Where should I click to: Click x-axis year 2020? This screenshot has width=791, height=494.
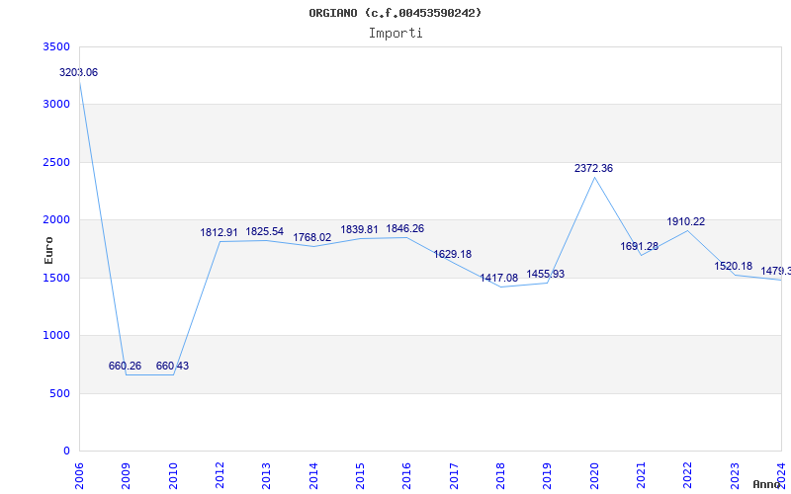pos(594,476)
